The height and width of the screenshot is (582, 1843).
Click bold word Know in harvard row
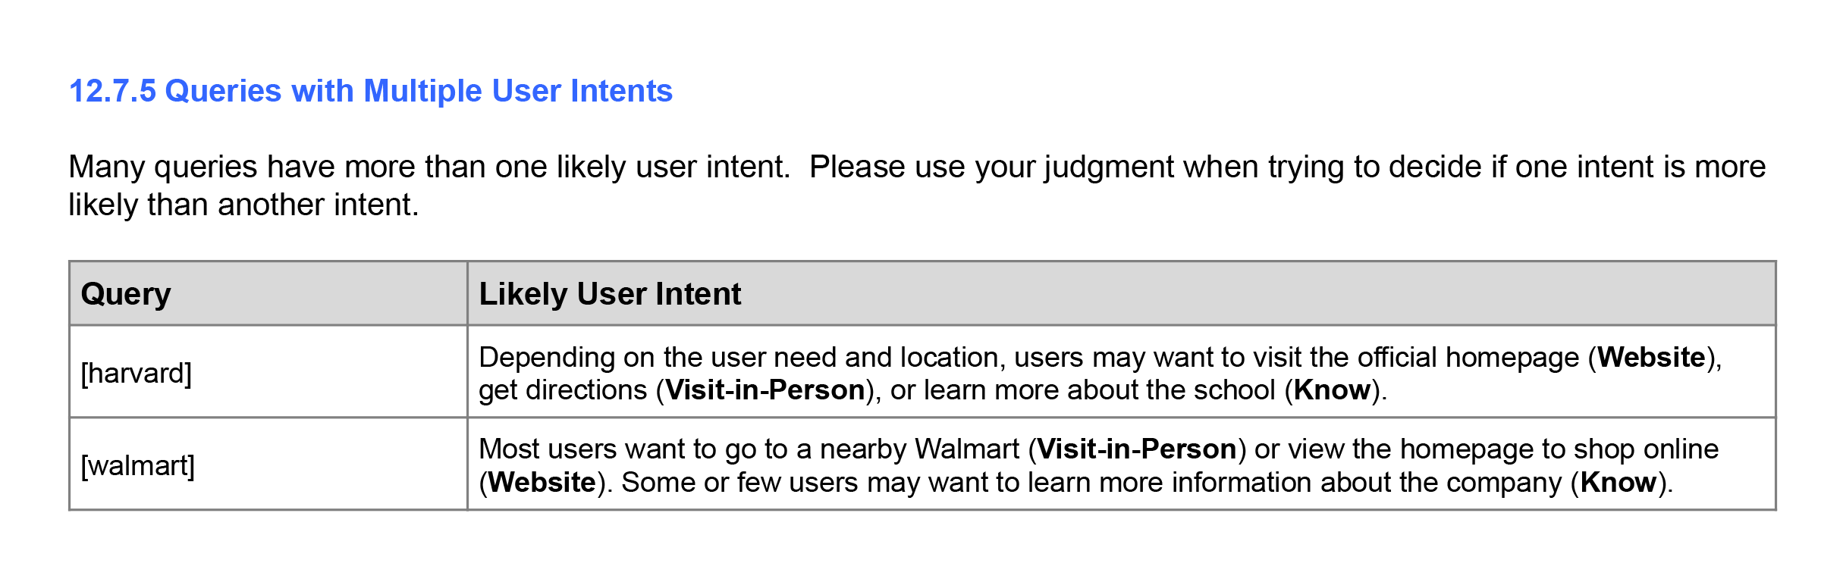coord(1332,390)
